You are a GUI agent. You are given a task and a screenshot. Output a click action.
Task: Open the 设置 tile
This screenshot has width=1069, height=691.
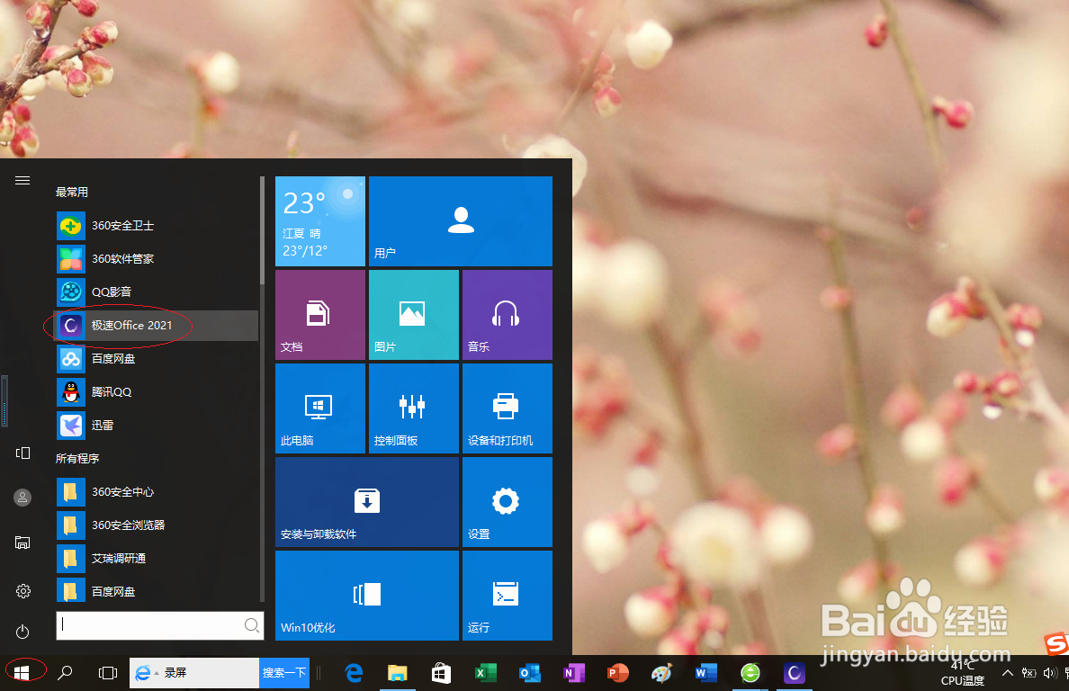[508, 502]
